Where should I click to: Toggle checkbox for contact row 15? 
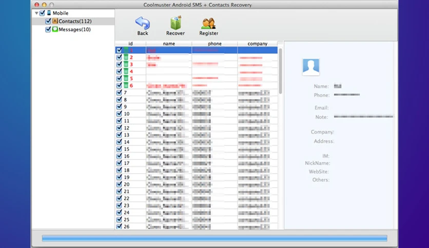[x=119, y=149]
